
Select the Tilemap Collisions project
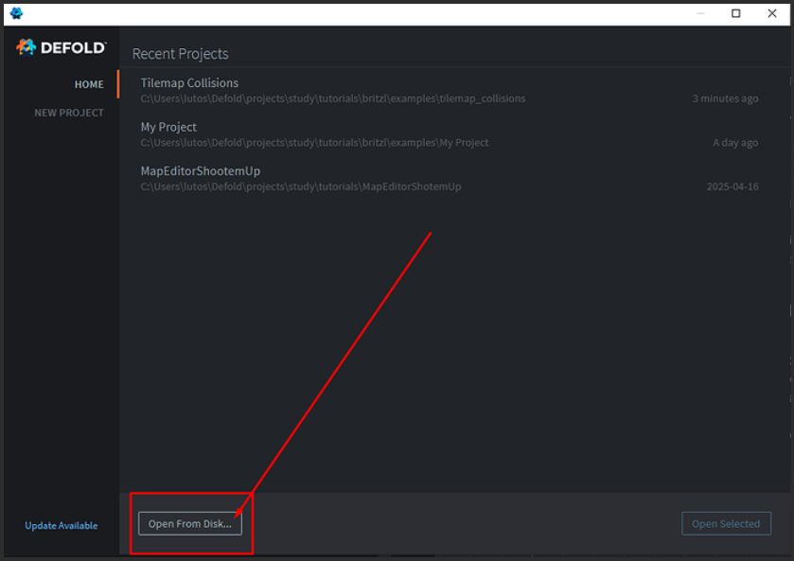tap(450, 90)
